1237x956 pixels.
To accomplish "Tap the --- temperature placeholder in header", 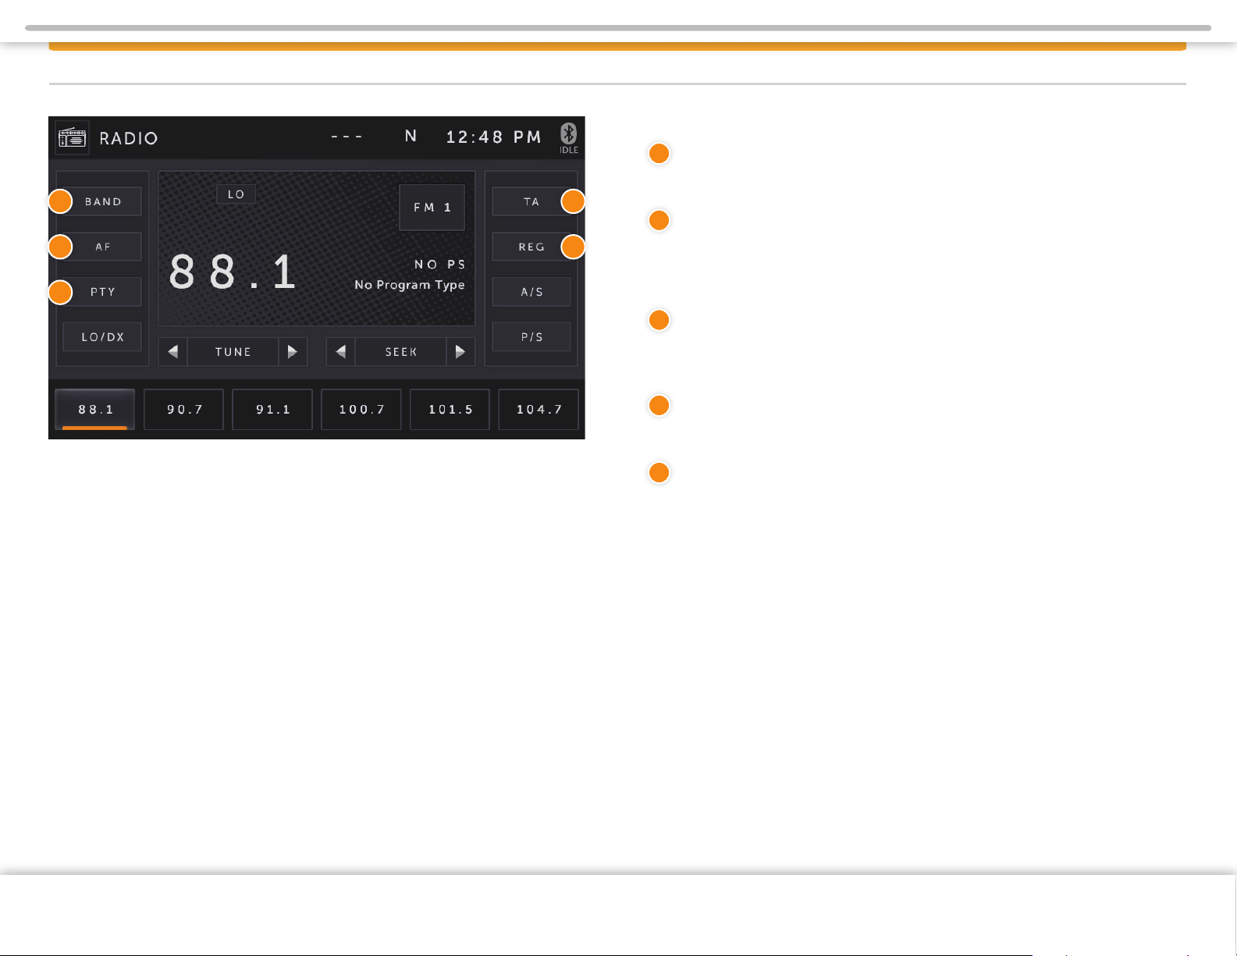I will [347, 137].
